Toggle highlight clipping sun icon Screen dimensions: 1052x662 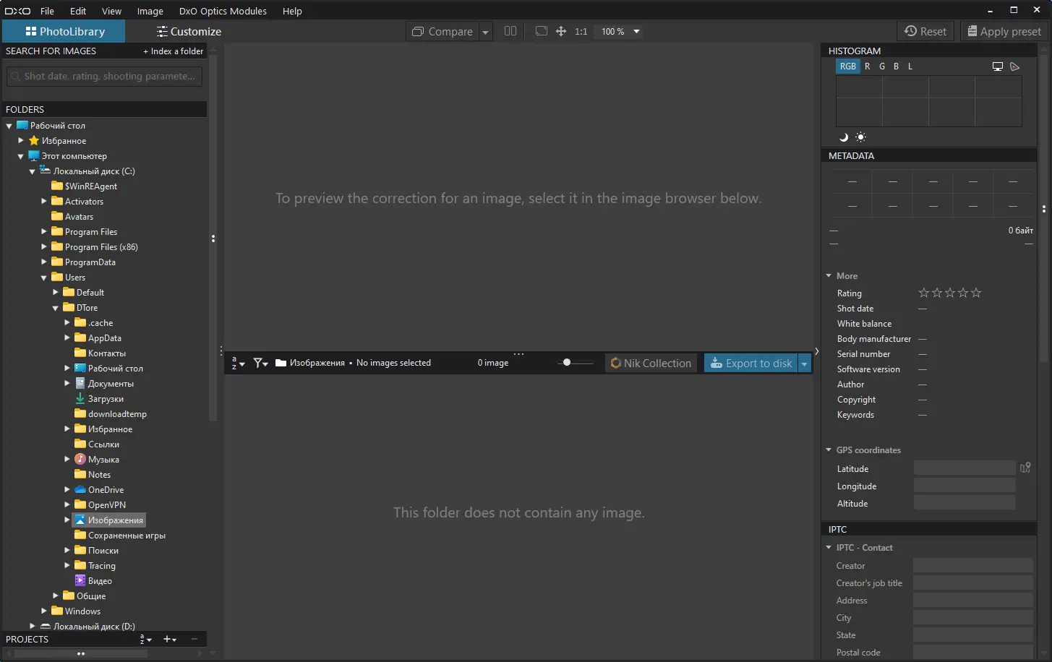pos(860,137)
